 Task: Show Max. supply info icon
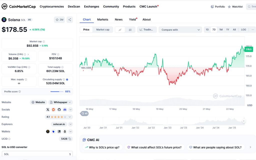(x=26, y=79)
